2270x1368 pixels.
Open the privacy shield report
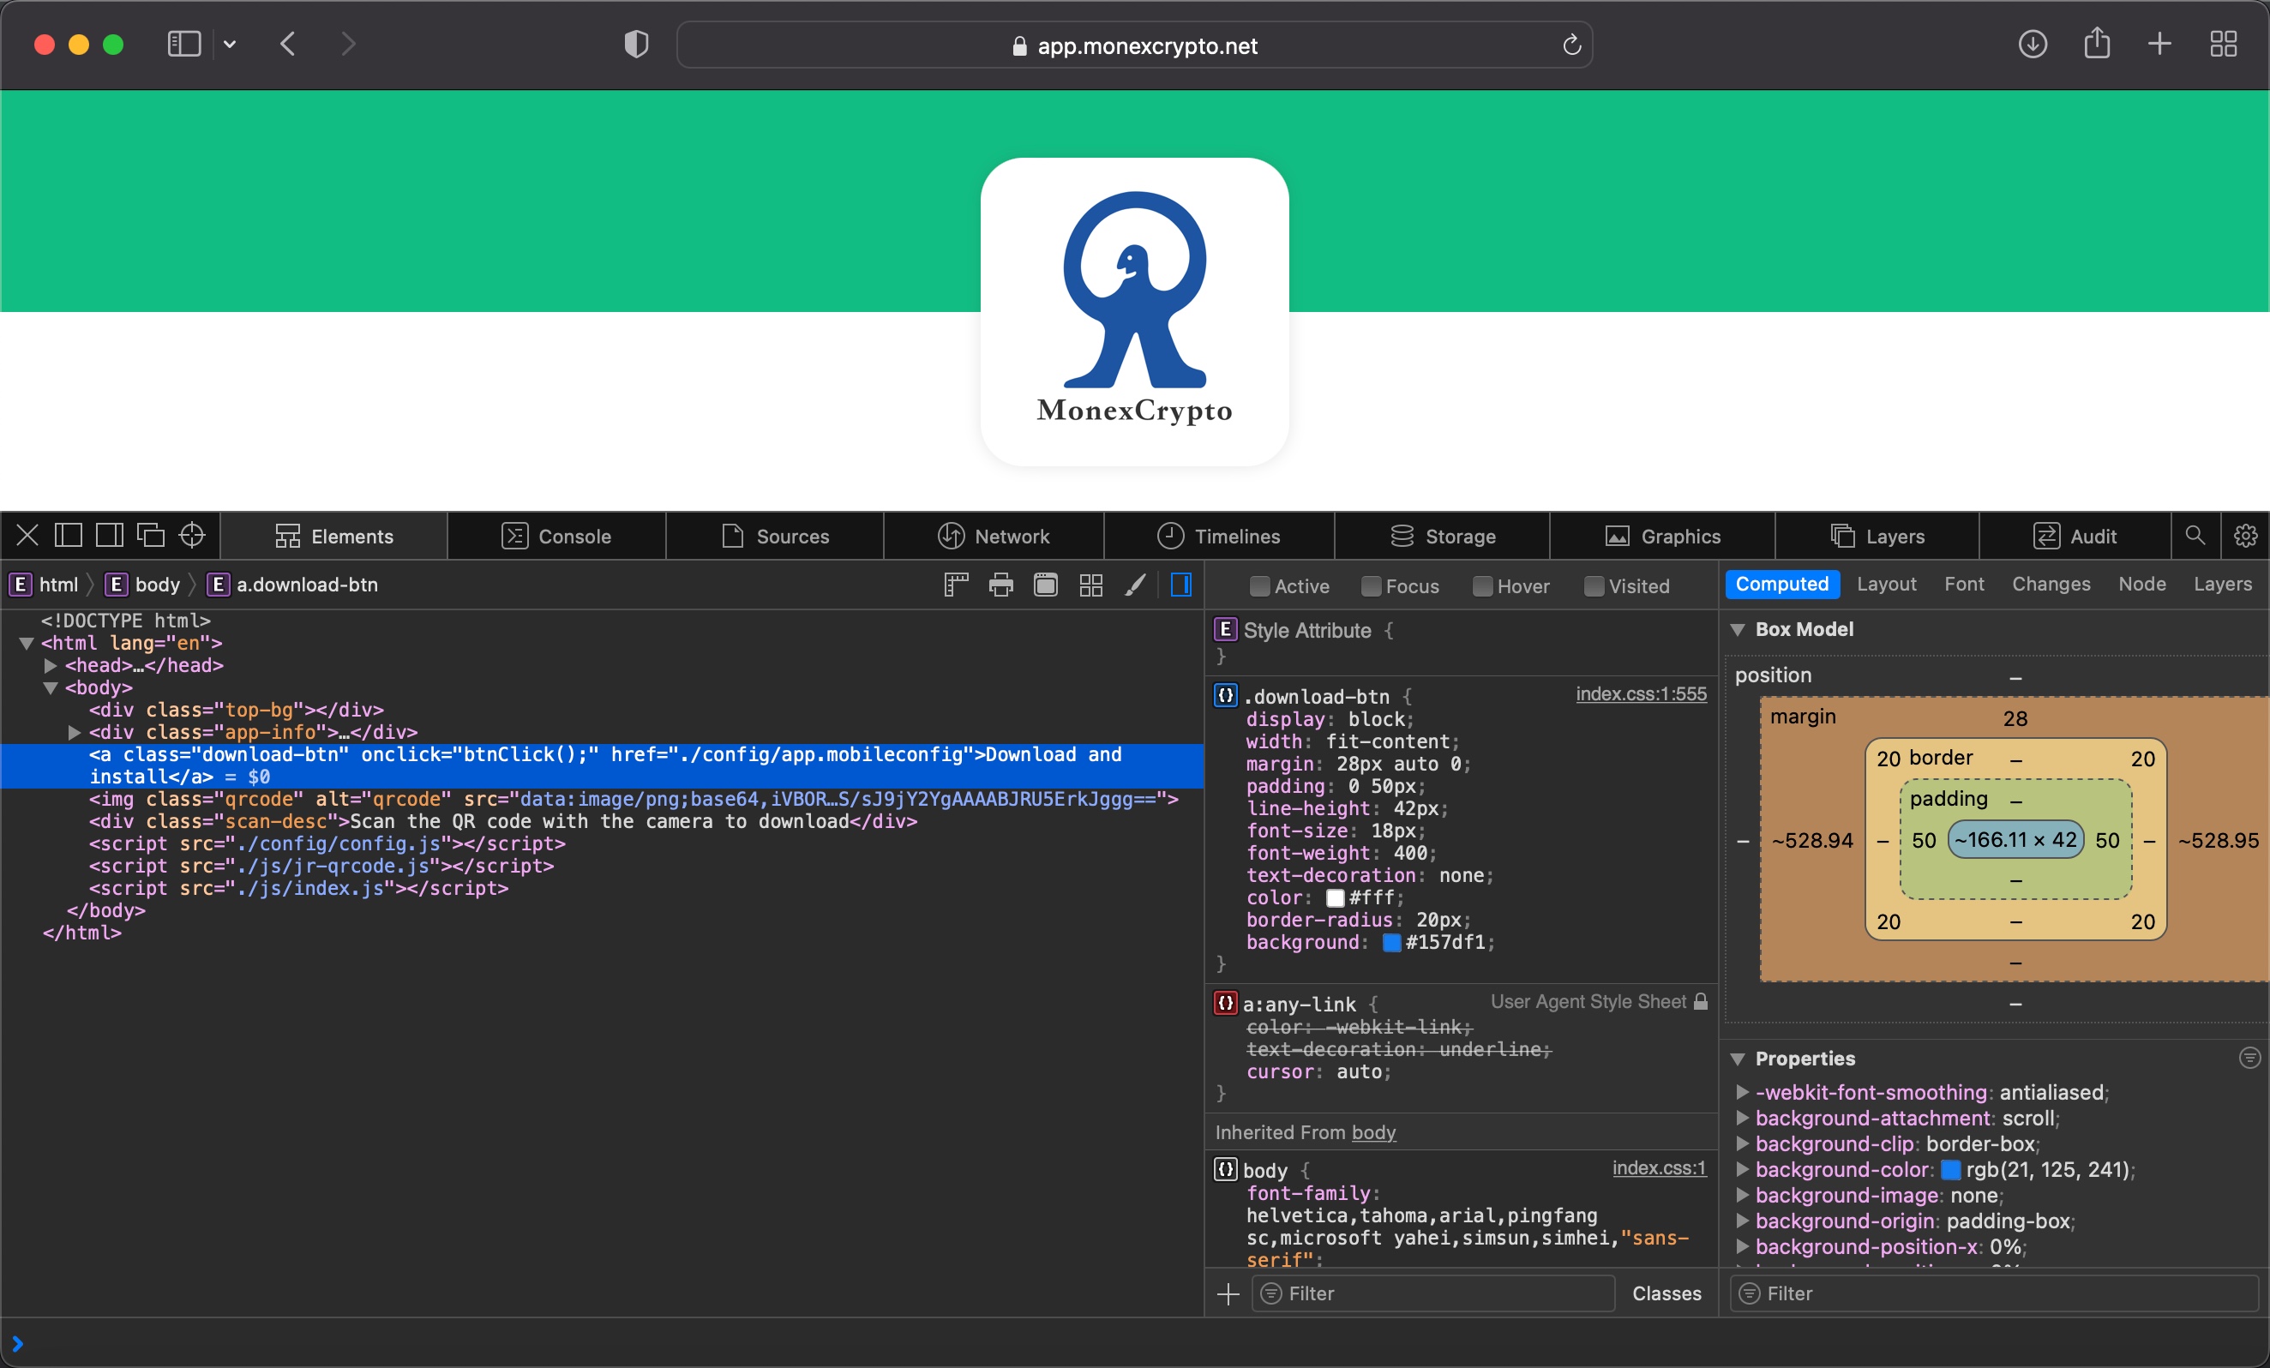[x=636, y=45]
